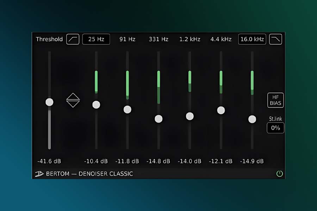The width and height of the screenshot is (317, 211).
Task: Toggle the plugin power bypass button
Action: click(x=280, y=174)
